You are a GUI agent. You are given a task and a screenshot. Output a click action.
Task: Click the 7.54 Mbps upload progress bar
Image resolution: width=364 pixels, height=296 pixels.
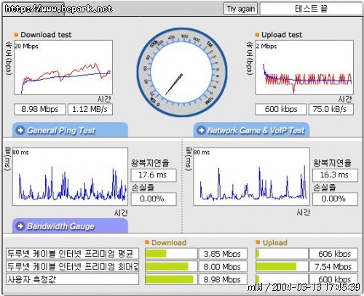click(x=282, y=267)
